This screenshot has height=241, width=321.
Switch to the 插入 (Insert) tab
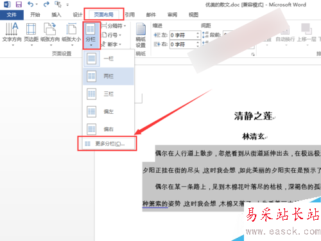pos(56,15)
